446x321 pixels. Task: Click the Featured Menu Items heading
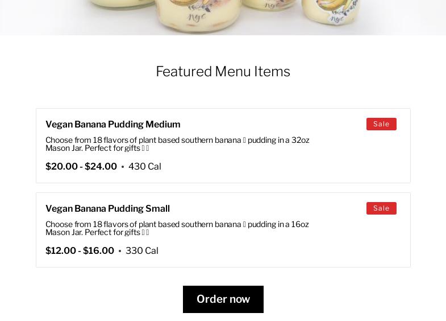(223, 72)
